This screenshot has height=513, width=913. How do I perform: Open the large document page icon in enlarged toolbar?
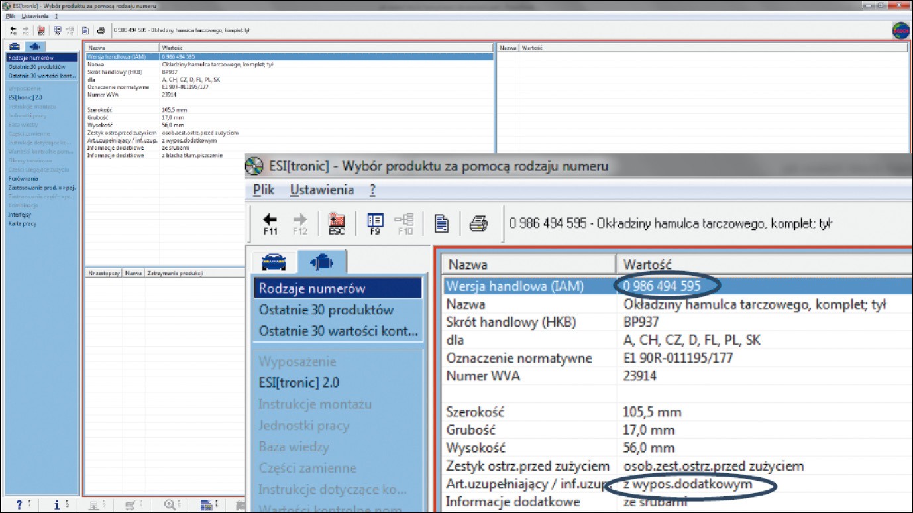point(441,224)
